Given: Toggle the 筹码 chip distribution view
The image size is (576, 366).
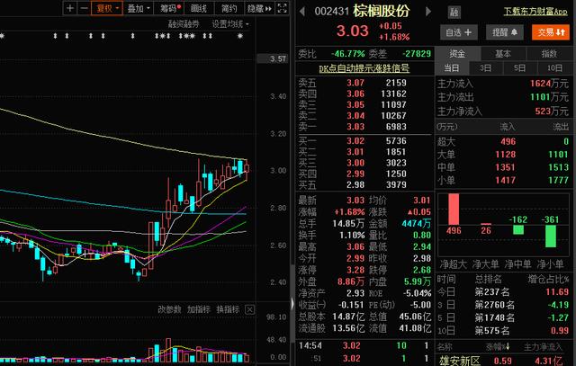Looking at the screenshot, I should coord(170,8).
